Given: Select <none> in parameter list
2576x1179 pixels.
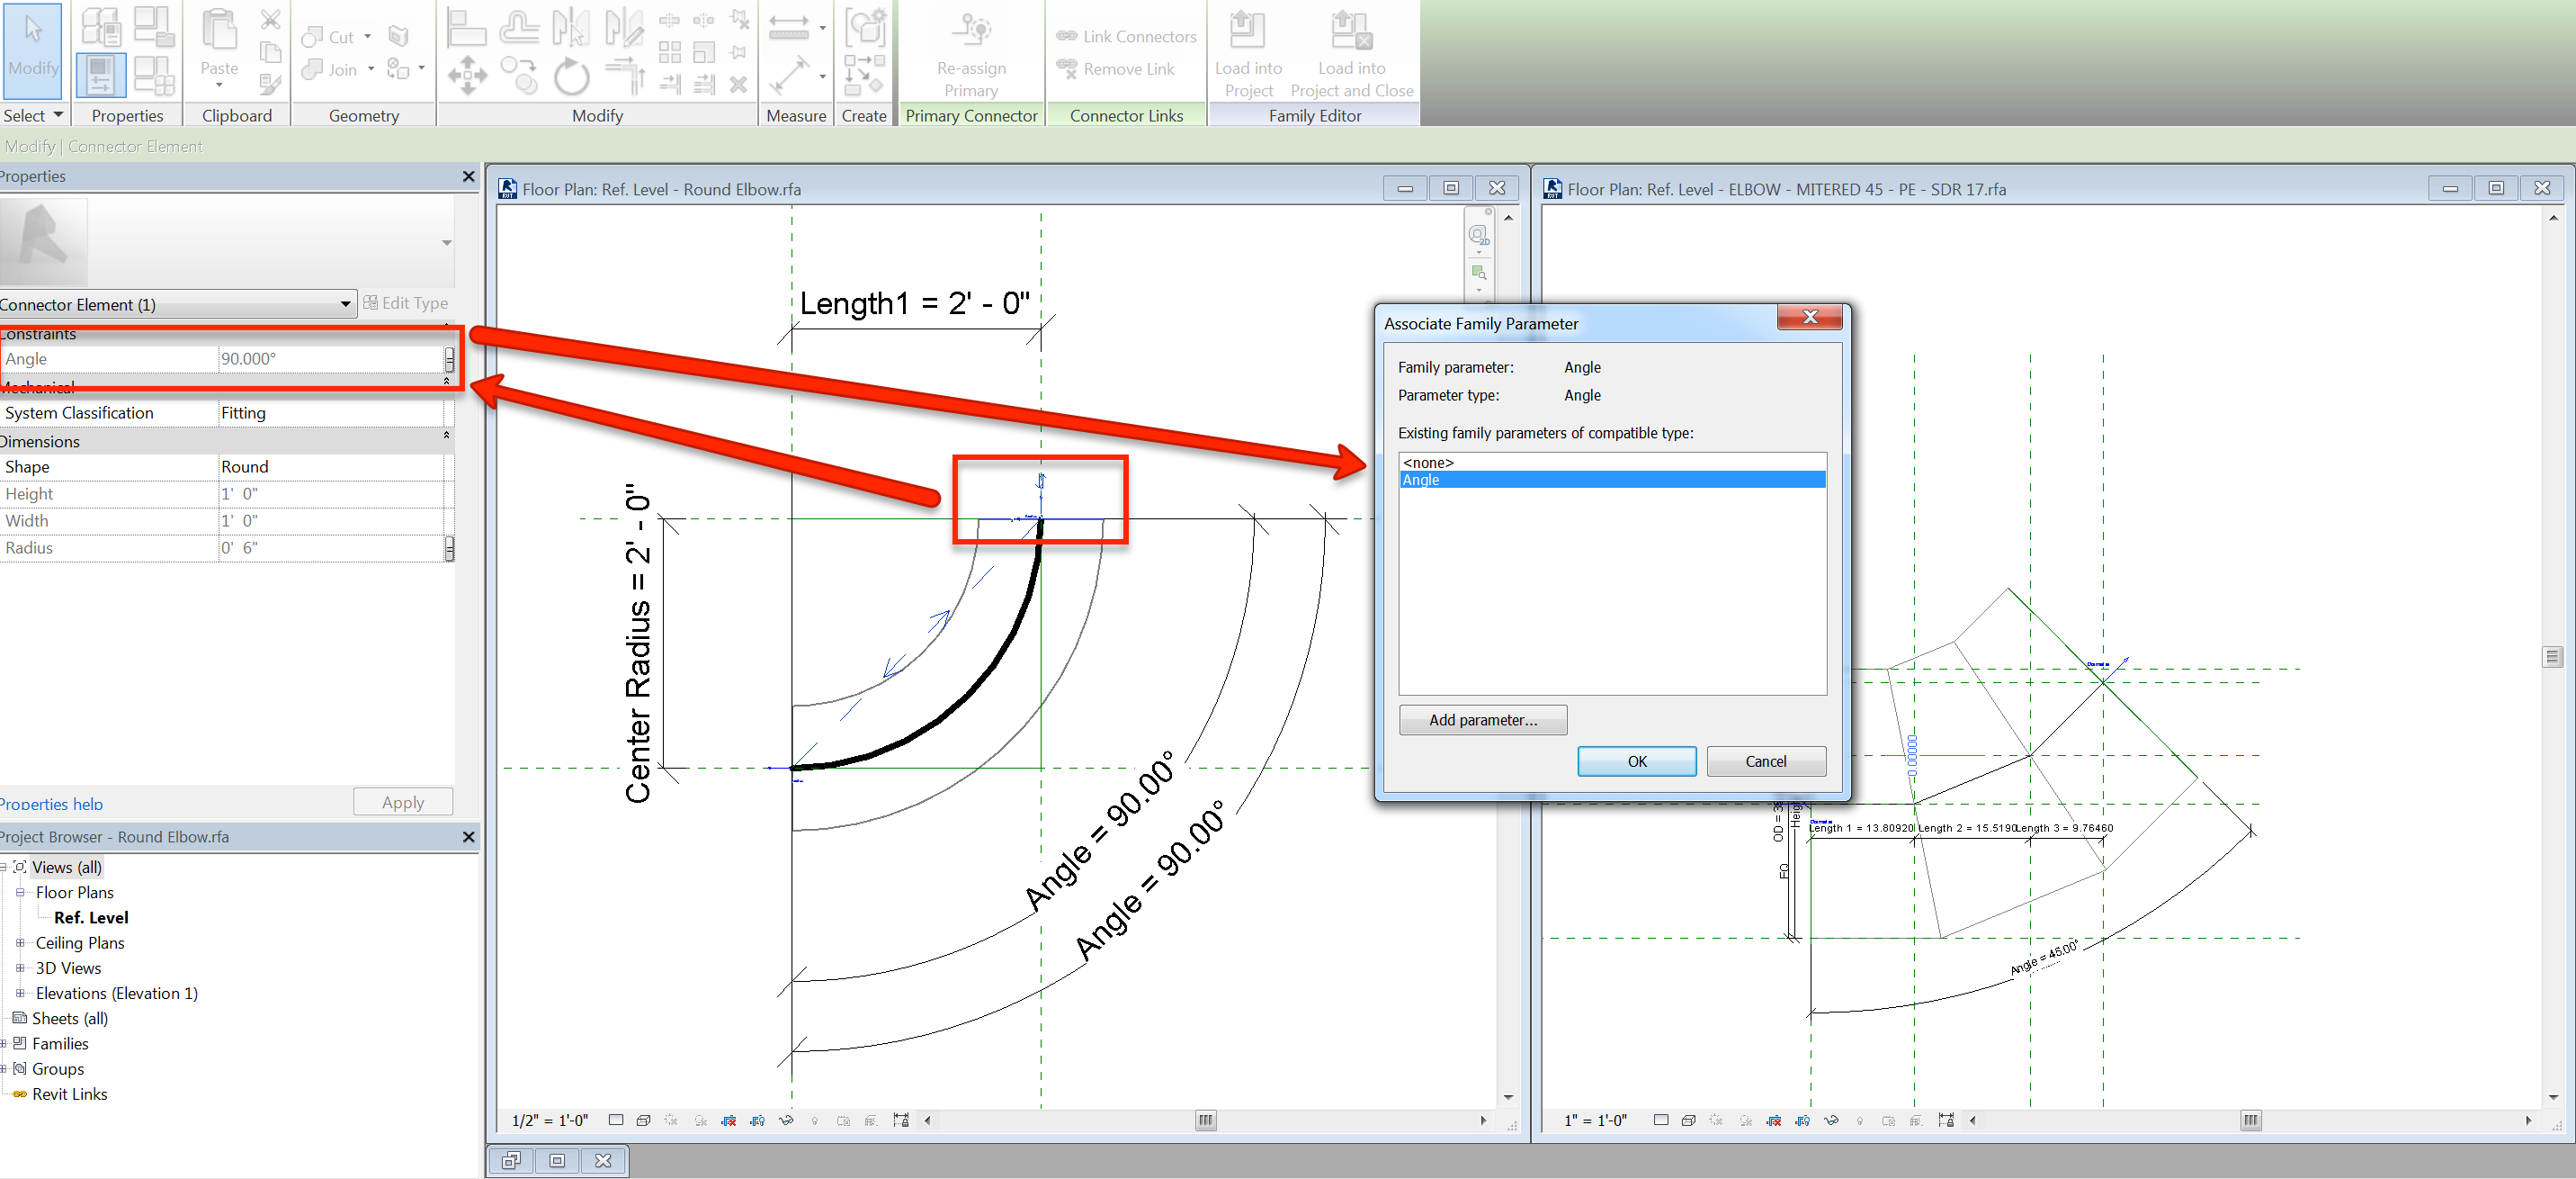Looking at the screenshot, I should [x=1428, y=463].
